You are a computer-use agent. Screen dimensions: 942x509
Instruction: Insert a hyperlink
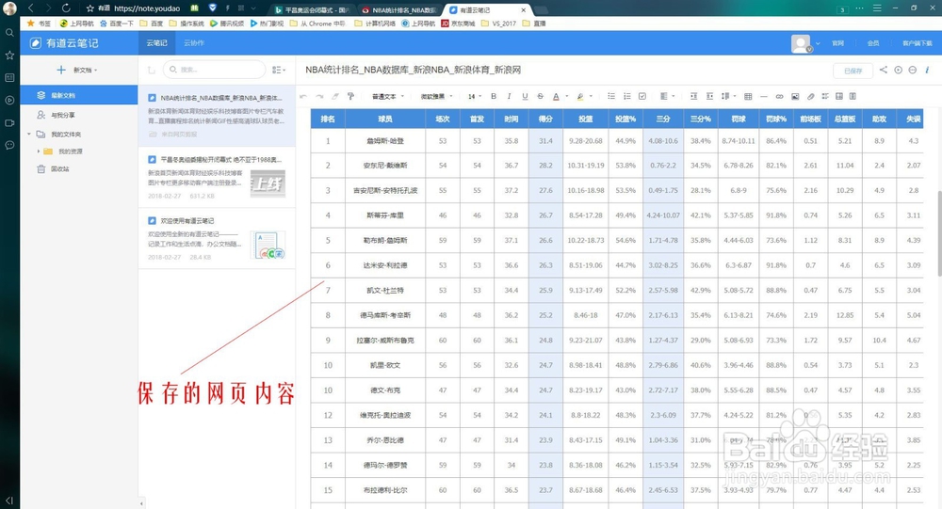(779, 96)
